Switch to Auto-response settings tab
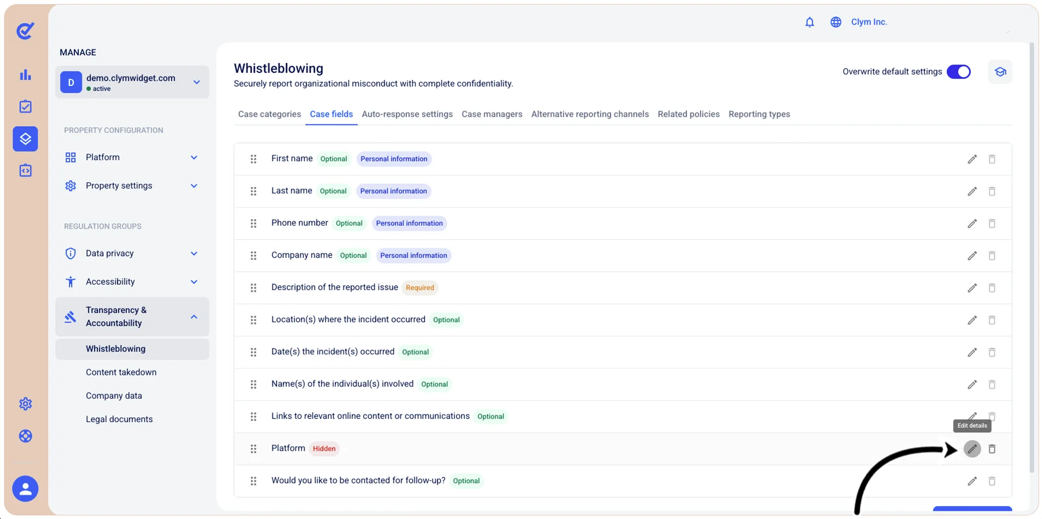This screenshot has height=519, width=1042. click(x=407, y=114)
